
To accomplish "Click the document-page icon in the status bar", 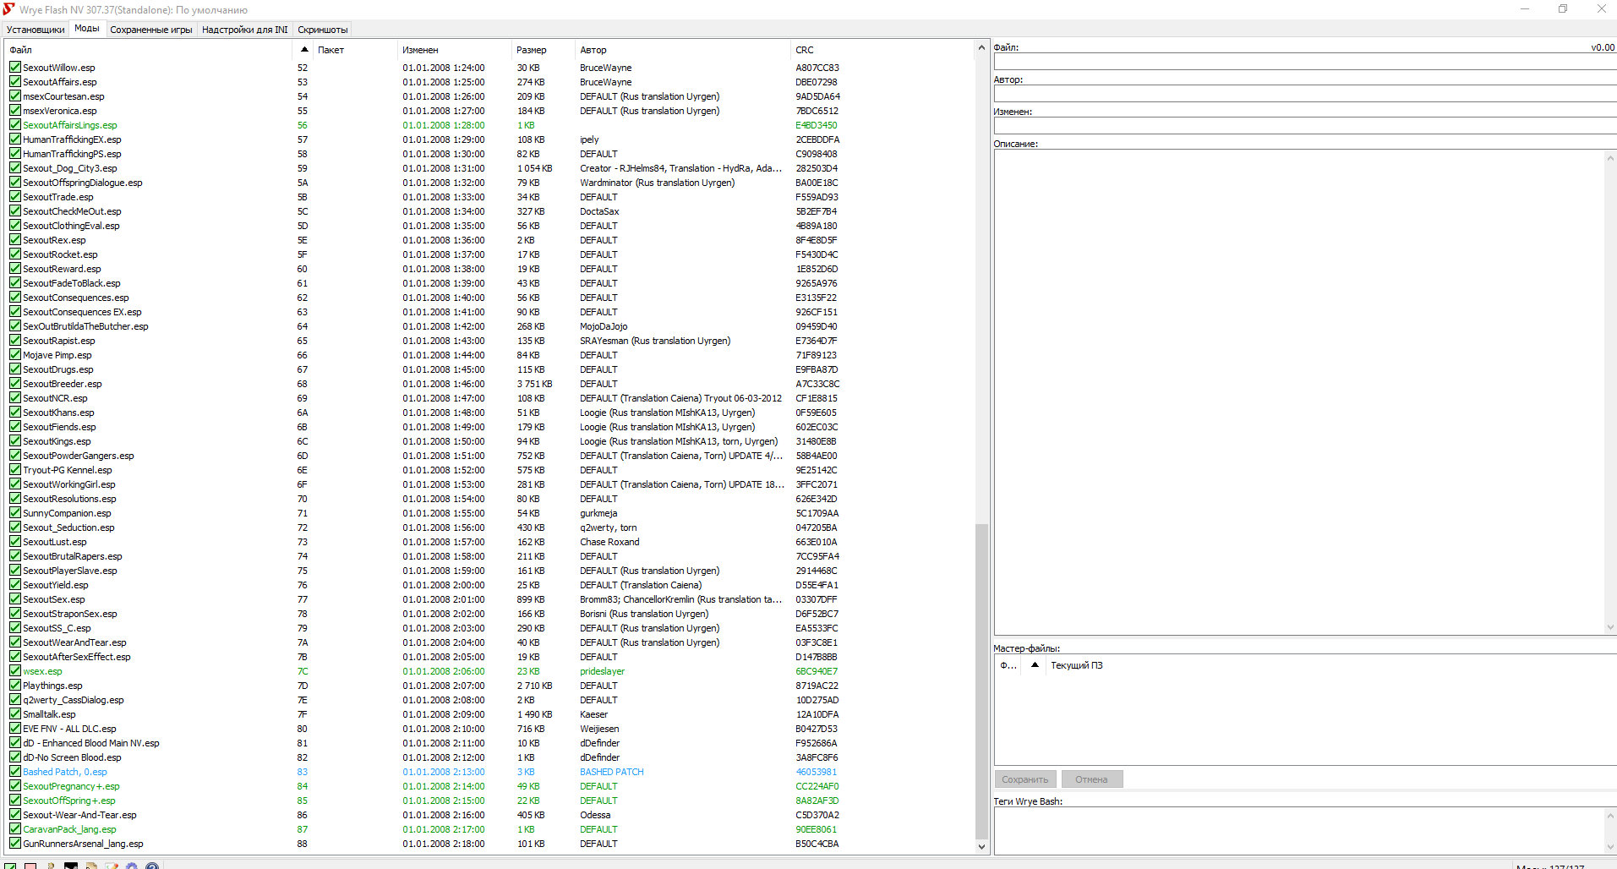I will [x=91, y=866].
